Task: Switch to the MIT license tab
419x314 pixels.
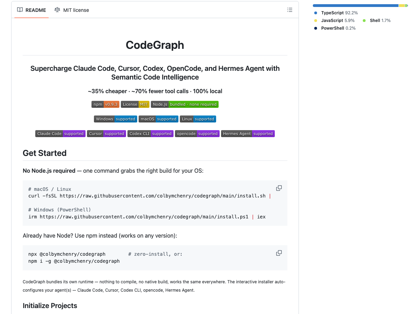Action: pyautogui.click(x=72, y=10)
